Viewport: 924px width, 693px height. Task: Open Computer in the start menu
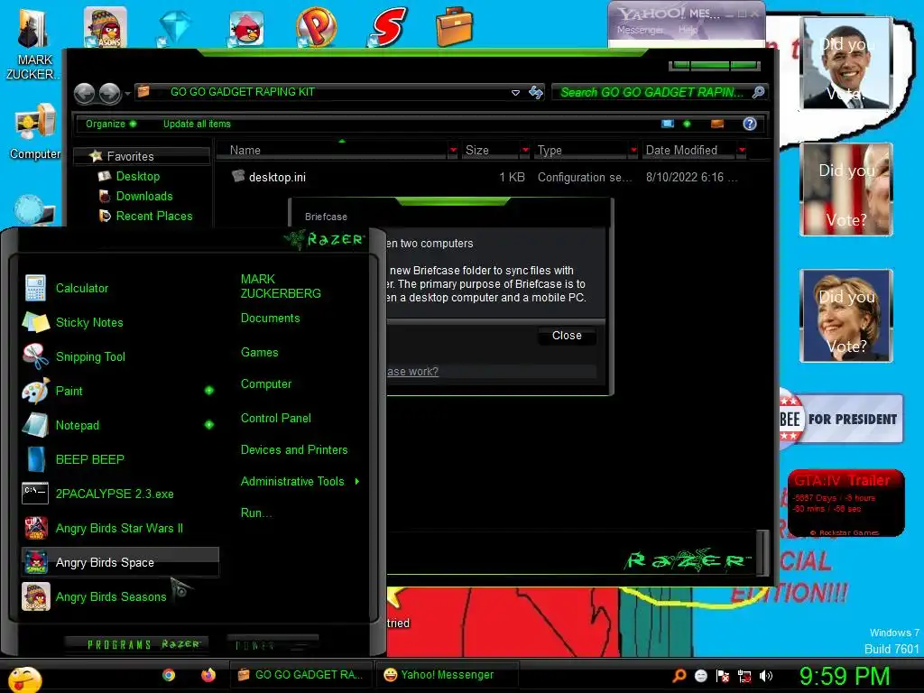coord(266,384)
